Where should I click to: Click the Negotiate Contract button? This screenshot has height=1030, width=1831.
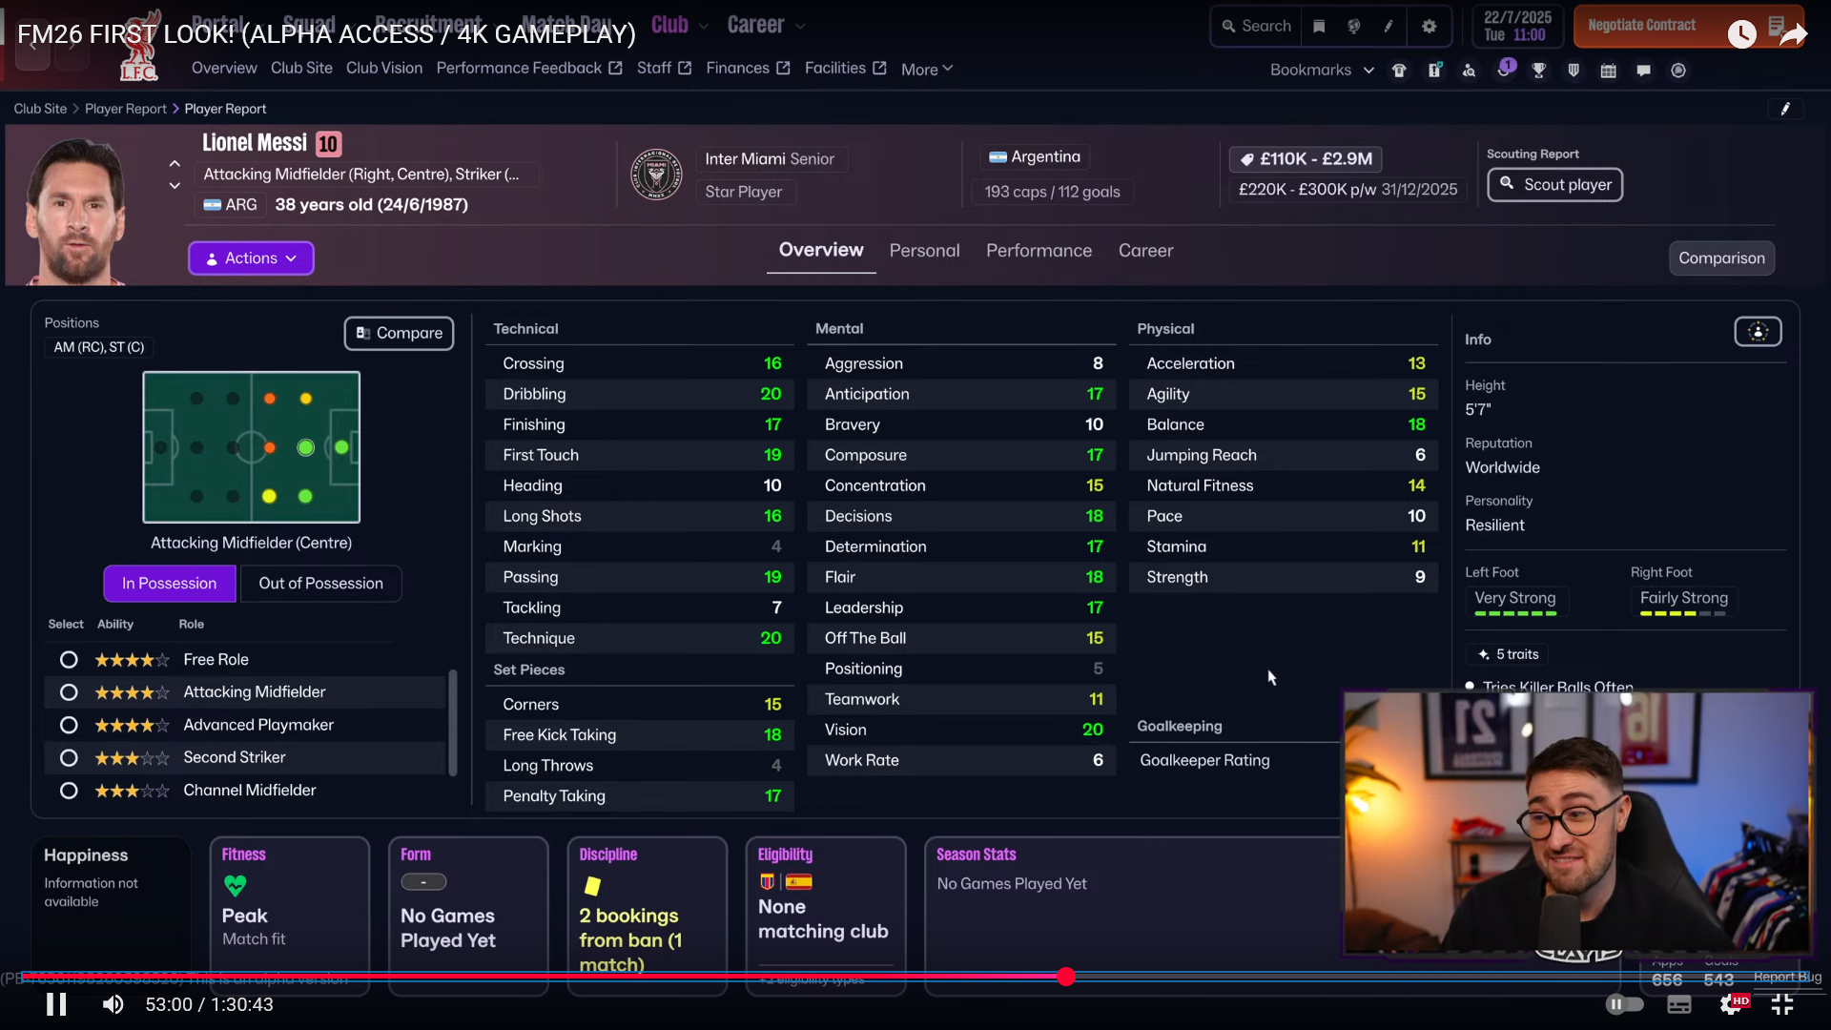tap(1641, 26)
